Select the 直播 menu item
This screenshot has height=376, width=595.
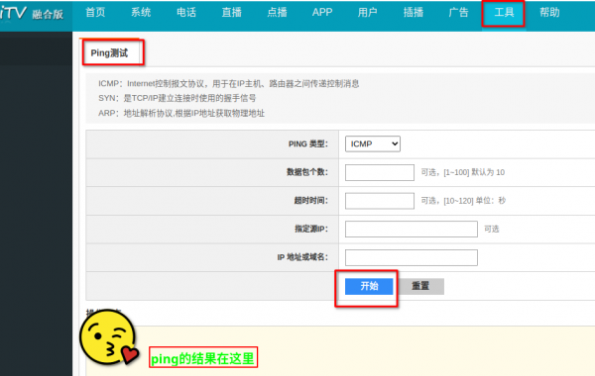231,13
